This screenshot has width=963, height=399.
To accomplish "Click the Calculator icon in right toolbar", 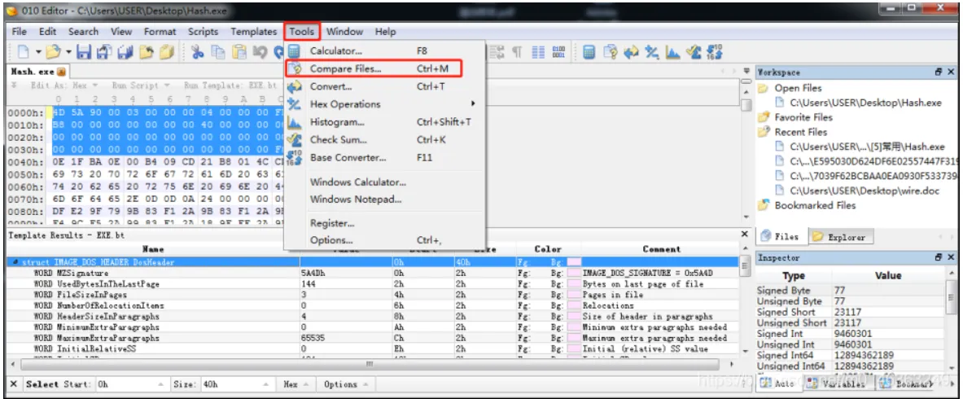I will (x=589, y=52).
